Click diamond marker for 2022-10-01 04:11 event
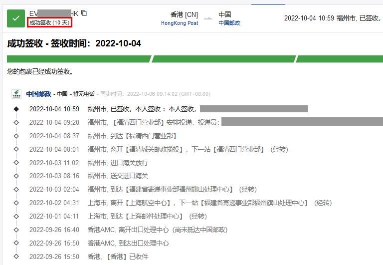Screen dimensions: 383x265 (x=16, y=217)
